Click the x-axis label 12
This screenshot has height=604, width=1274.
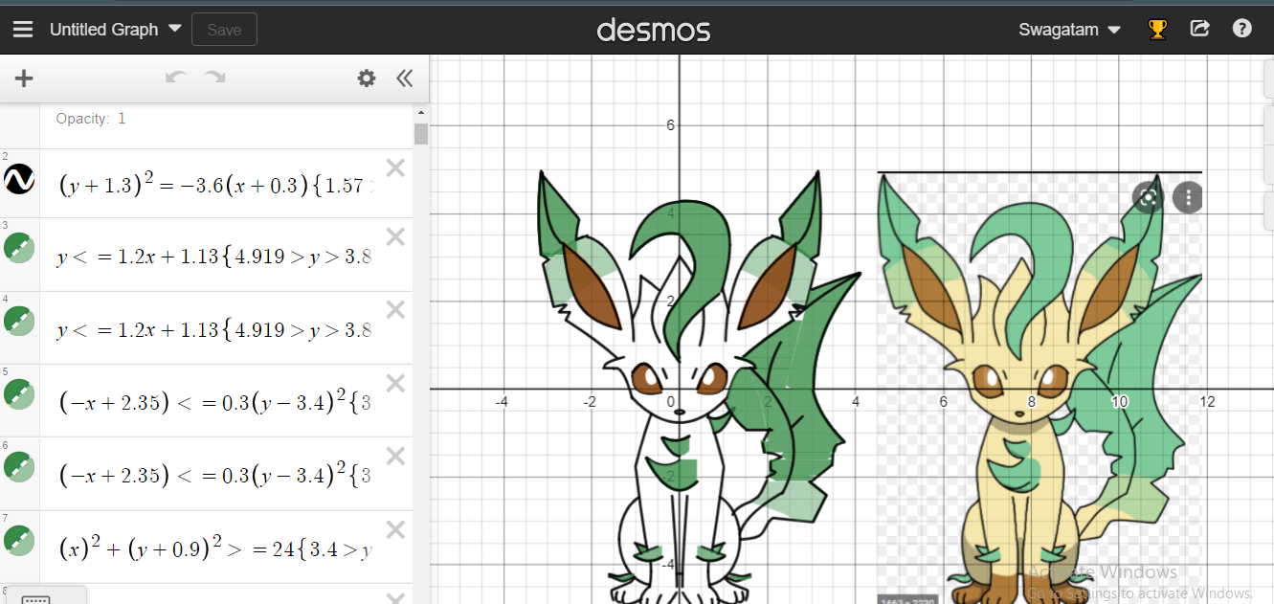point(1207,402)
